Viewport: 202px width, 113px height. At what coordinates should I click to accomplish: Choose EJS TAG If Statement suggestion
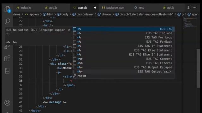tap(123, 46)
